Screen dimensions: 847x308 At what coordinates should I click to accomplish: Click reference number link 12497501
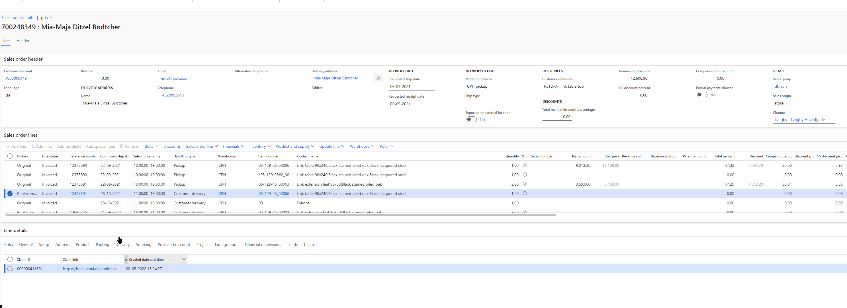pyautogui.click(x=78, y=194)
